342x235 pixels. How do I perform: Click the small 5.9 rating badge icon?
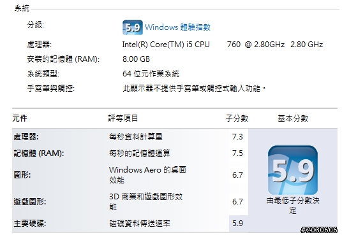(x=133, y=27)
